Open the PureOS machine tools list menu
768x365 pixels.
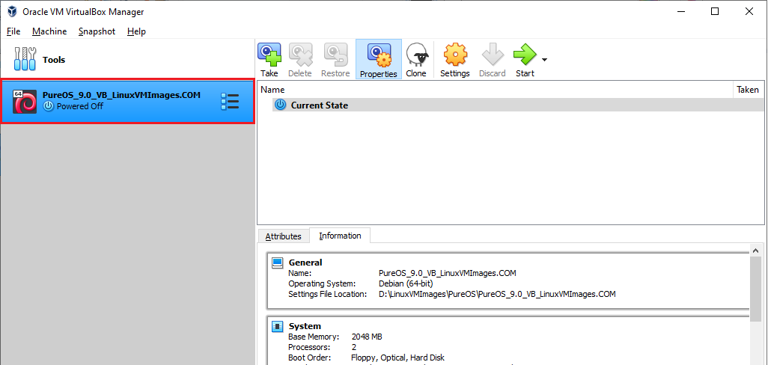pos(230,101)
